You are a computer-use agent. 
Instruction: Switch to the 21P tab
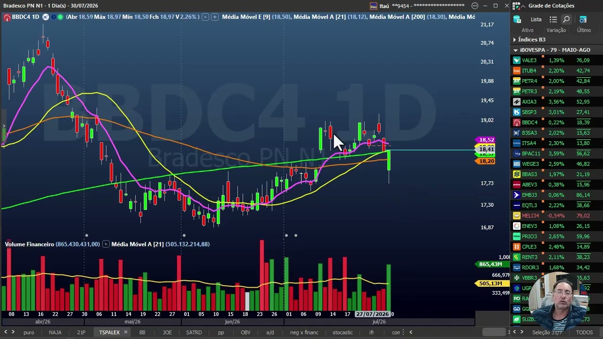(x=81, y=332)
